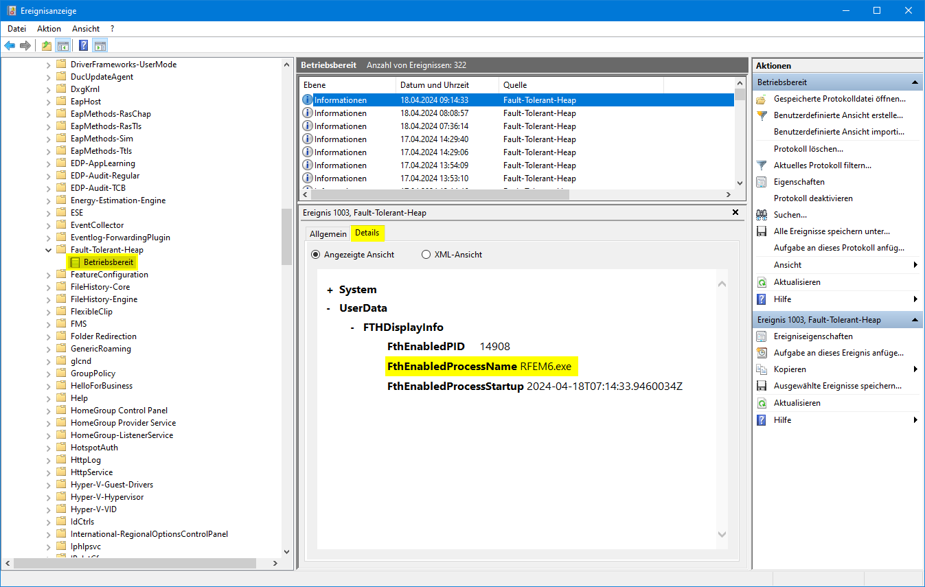Screen dimensions: 925x587
Task: Click the Betriebsbereit log icon in tree
Action: [x=76, y=262]
